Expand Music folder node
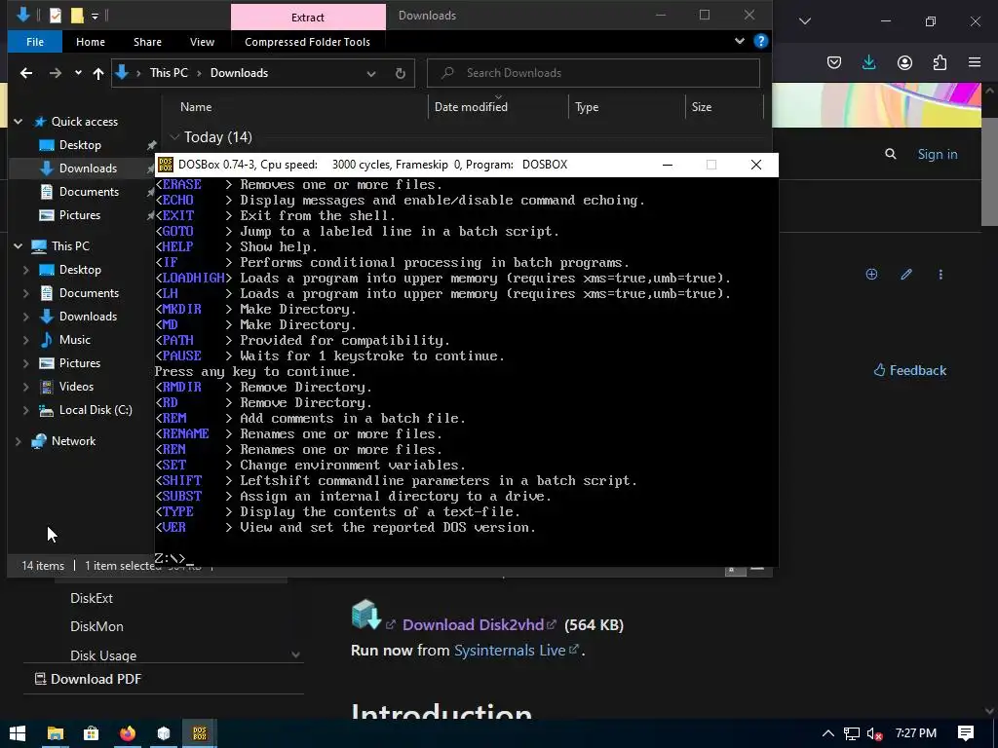998x748 pixels. [26, 340]
